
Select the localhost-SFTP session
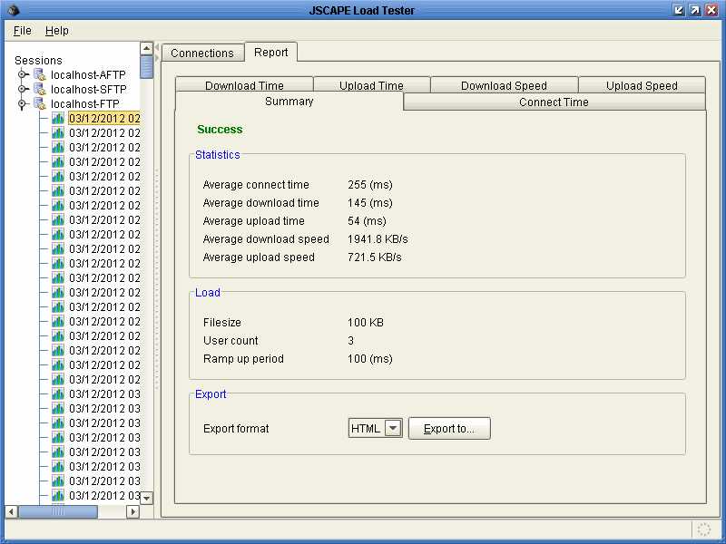point(88,89)
